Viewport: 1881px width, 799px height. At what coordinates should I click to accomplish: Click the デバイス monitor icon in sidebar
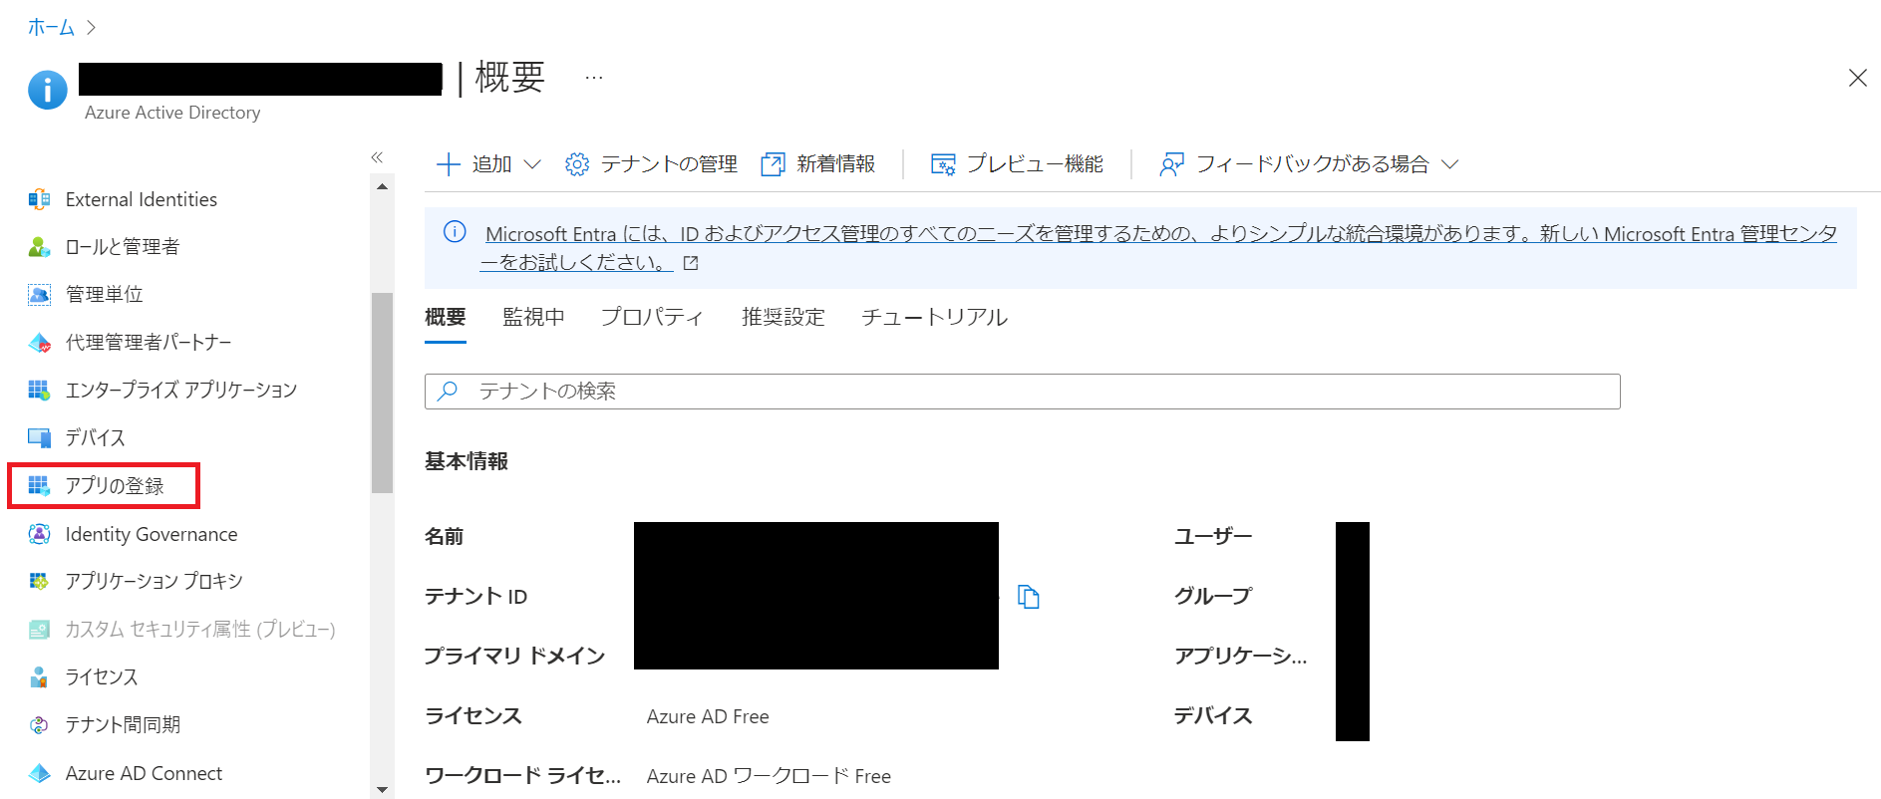[39, 437]
